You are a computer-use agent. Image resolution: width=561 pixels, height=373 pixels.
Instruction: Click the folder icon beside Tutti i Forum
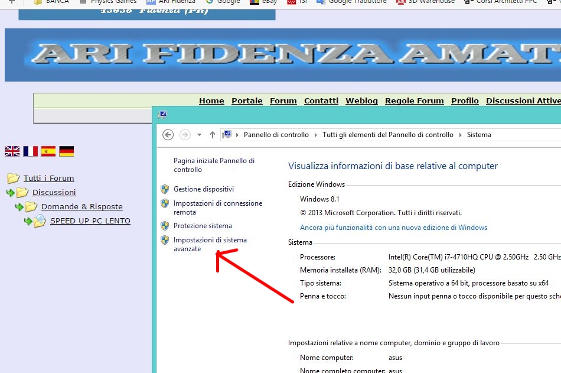pyautogui.click(x=13, y=178)
